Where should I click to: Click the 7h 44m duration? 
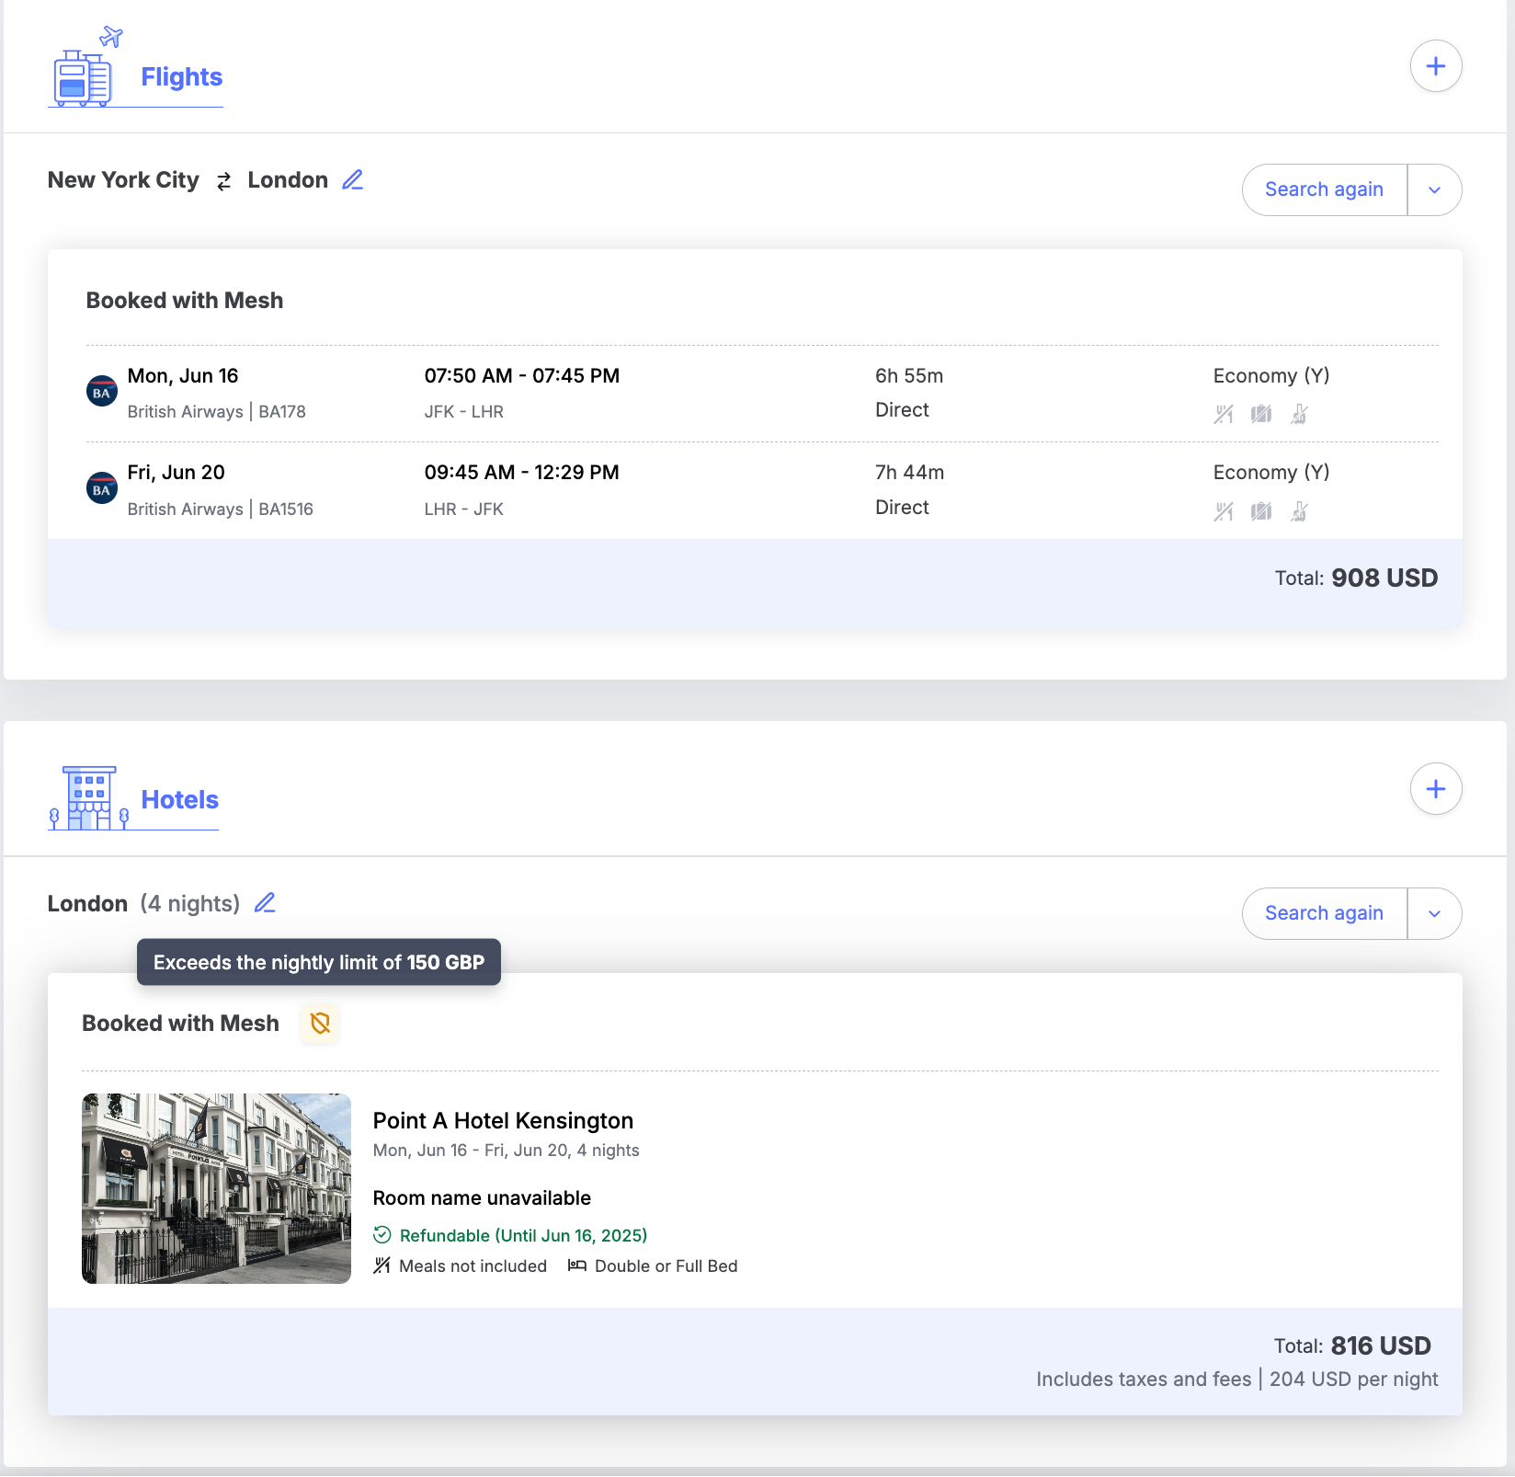click(x=909, y=473)
